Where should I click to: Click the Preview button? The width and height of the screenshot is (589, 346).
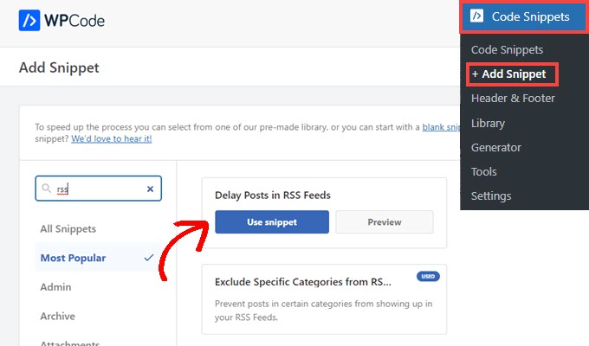[384, 222]
